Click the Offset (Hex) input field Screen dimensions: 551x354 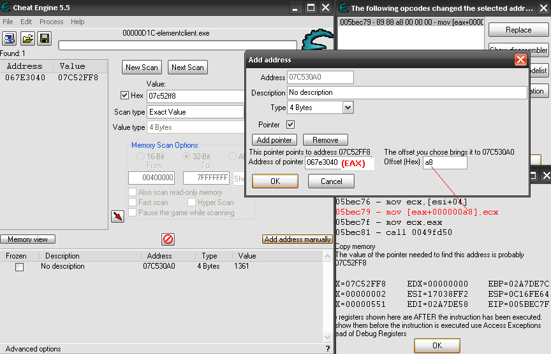(x=444, y=163)
